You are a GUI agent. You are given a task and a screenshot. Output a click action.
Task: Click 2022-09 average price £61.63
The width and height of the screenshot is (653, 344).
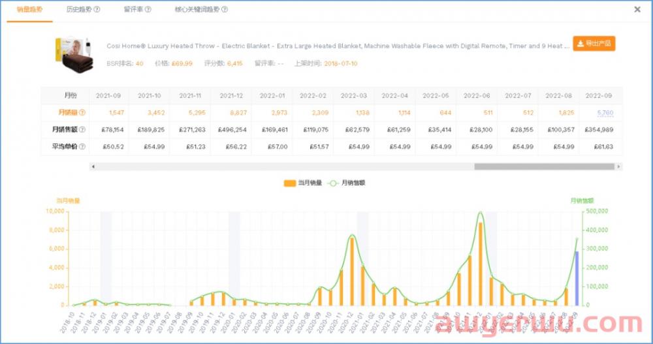603,147
